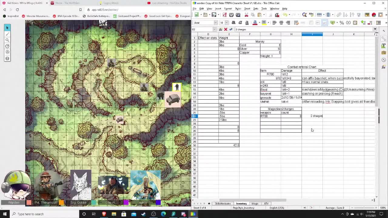Toggle Print Preview in Calc toolbar
This screenshot has height=218, width=388.
pos(238,15)
